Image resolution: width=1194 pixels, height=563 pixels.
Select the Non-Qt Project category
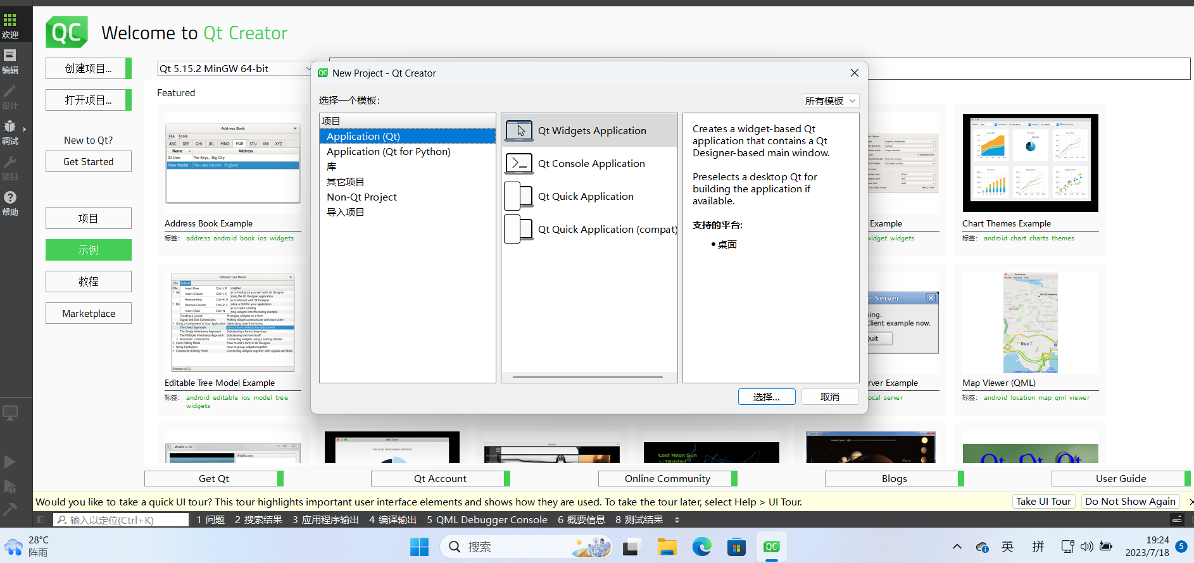point(408,197)
